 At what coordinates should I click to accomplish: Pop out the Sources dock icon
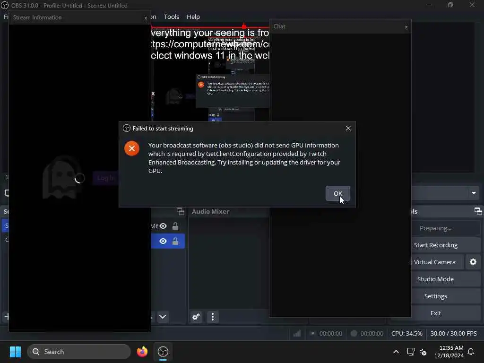coord(180,211)
